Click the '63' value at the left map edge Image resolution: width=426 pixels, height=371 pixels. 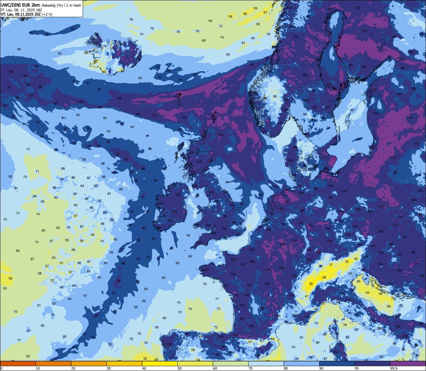pos(5,288)
